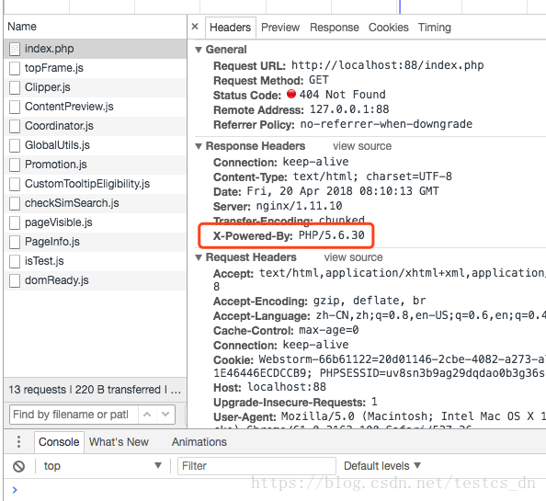This screenshot has width=546, height=501.
Task: Focus the console Filter field
Action: click(x=257, y=466)
